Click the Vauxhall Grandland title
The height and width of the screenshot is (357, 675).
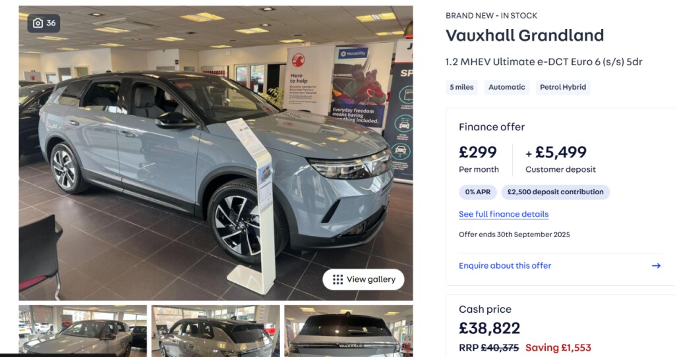pos(525,36)
